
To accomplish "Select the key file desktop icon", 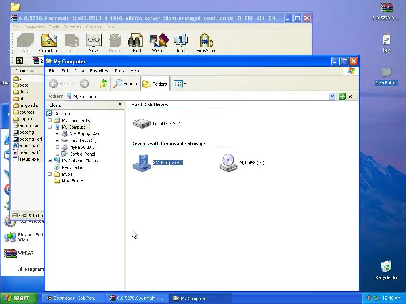I will click(386, 43).
